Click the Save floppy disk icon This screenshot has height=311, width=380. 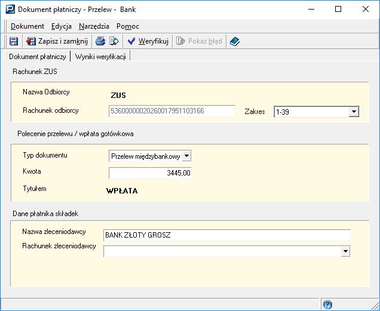click(x=14, y=41)
